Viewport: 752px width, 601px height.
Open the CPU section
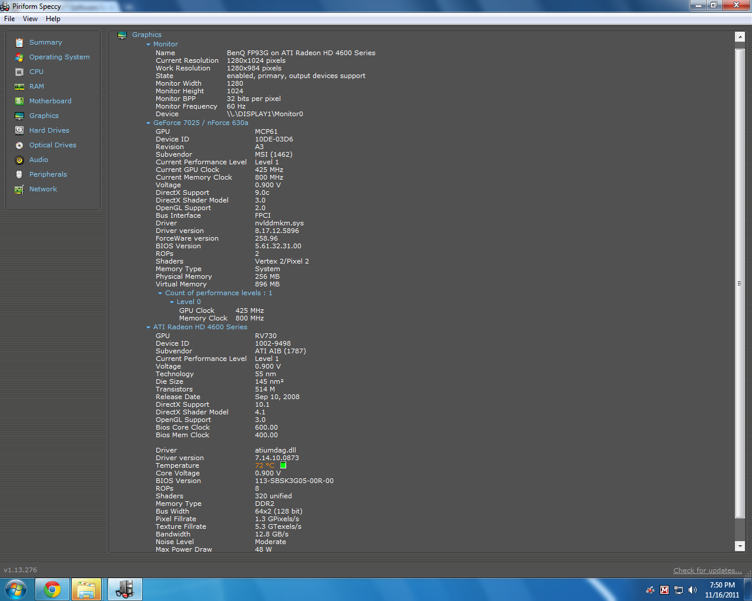coord(36,72)
